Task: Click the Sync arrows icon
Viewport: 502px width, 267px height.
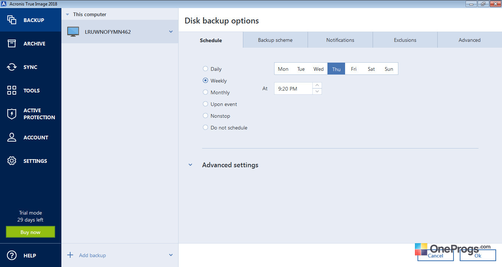Action: tap(12, 67)
